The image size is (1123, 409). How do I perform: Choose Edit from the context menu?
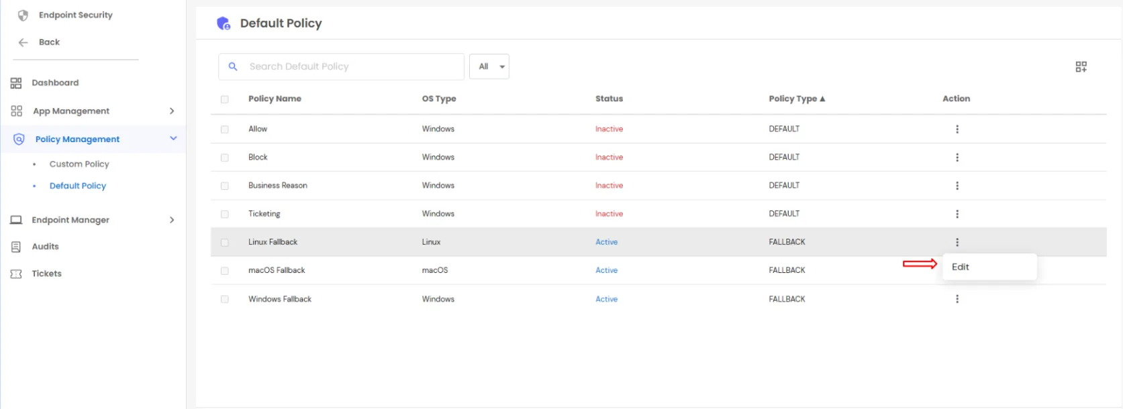point(961,267)
